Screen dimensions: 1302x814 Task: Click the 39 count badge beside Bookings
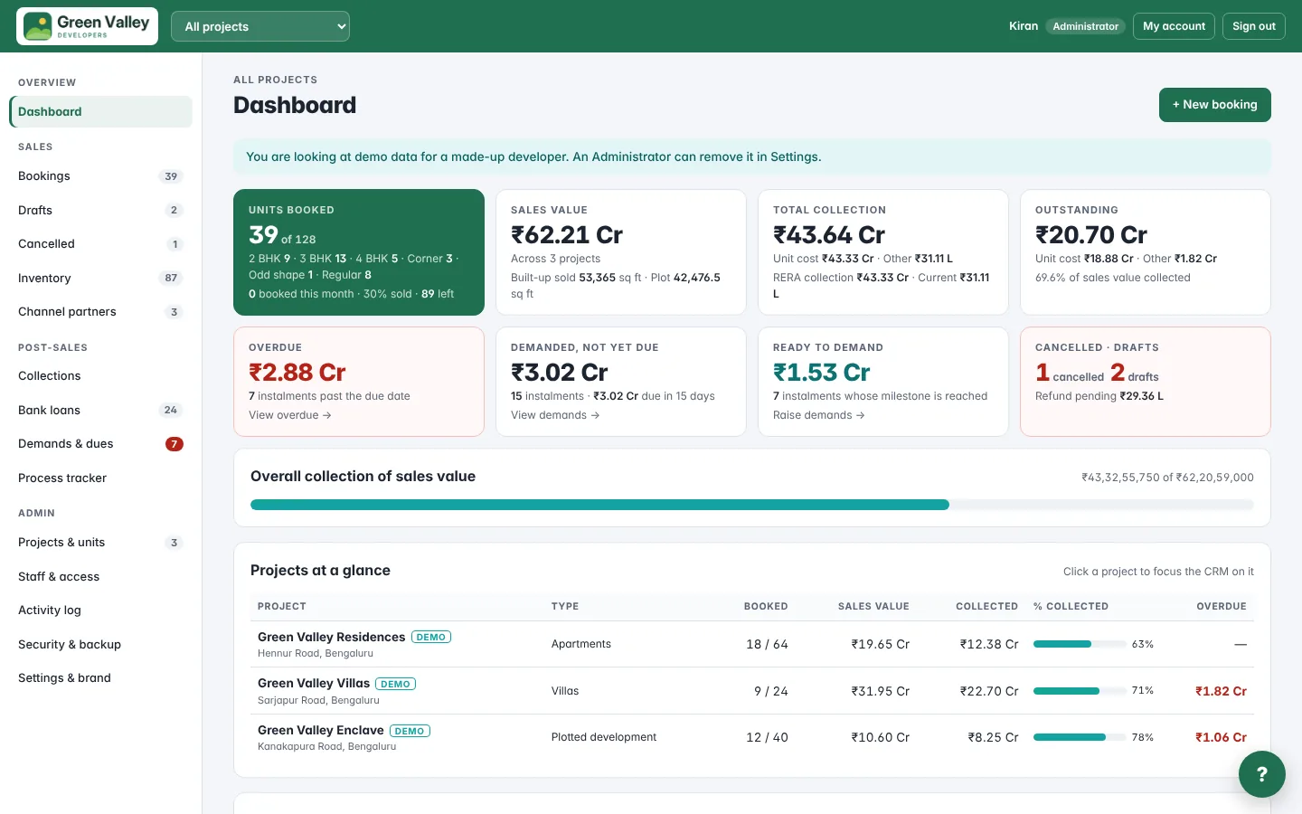pyautogui.click(x=171, y=176)
